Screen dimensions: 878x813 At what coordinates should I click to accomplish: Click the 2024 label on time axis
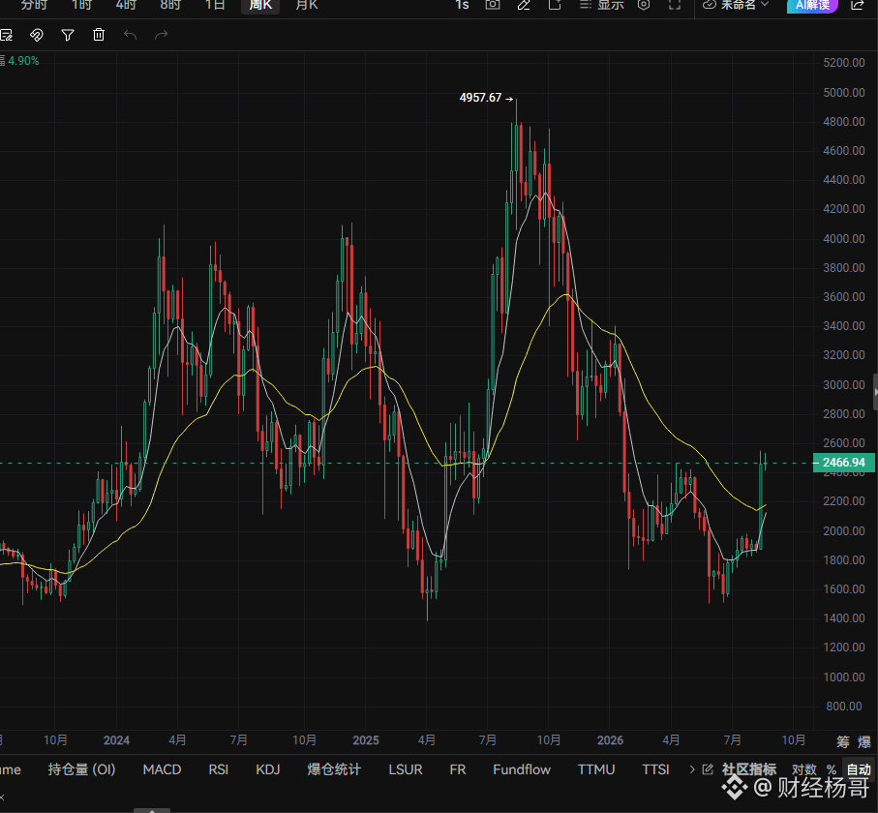coord(116,740)
